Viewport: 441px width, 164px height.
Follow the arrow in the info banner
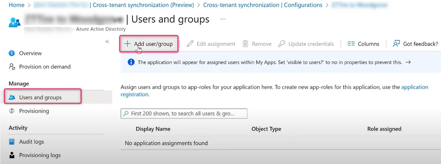click(408, 62)
